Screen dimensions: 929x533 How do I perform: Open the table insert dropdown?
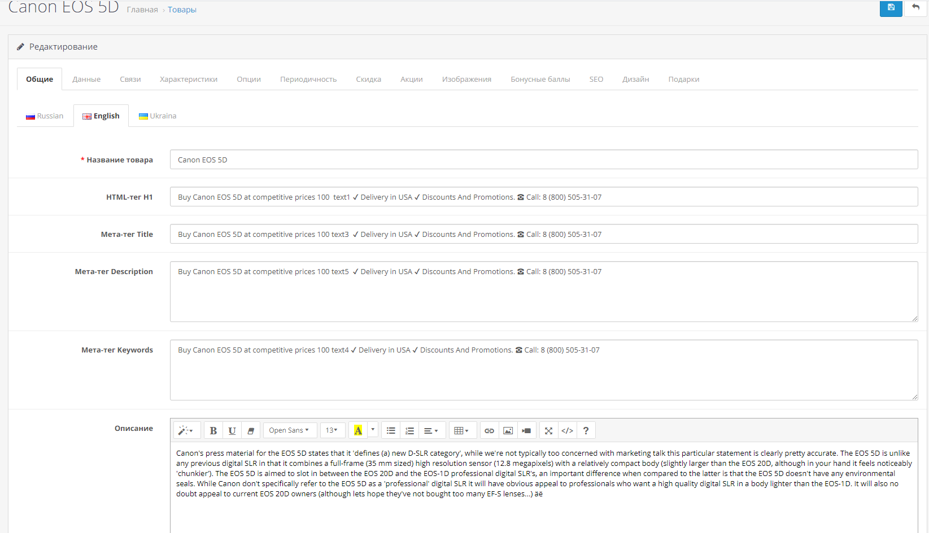coord(461,430)
